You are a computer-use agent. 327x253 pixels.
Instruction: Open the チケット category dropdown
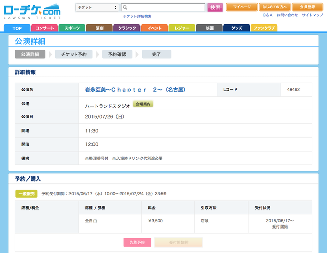97,7
